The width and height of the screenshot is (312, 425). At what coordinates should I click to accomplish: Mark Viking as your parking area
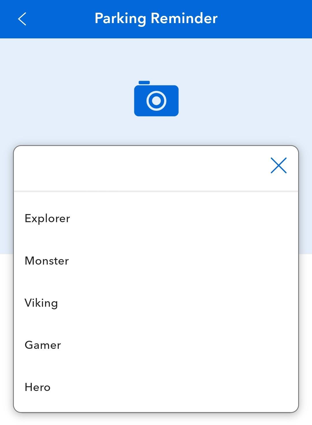click(156, 303)
